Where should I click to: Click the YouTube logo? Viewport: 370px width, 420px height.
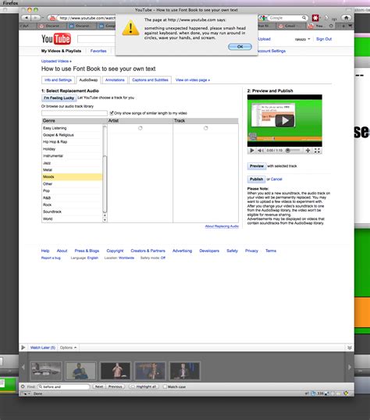tap(56, 39)
